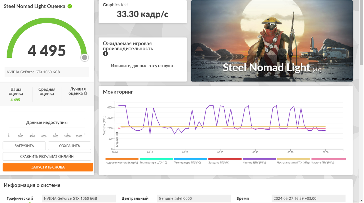The height and width of the screenshot is (203, 364).
Task: Click the Лучшая оценка label
Action: [77, 91]
